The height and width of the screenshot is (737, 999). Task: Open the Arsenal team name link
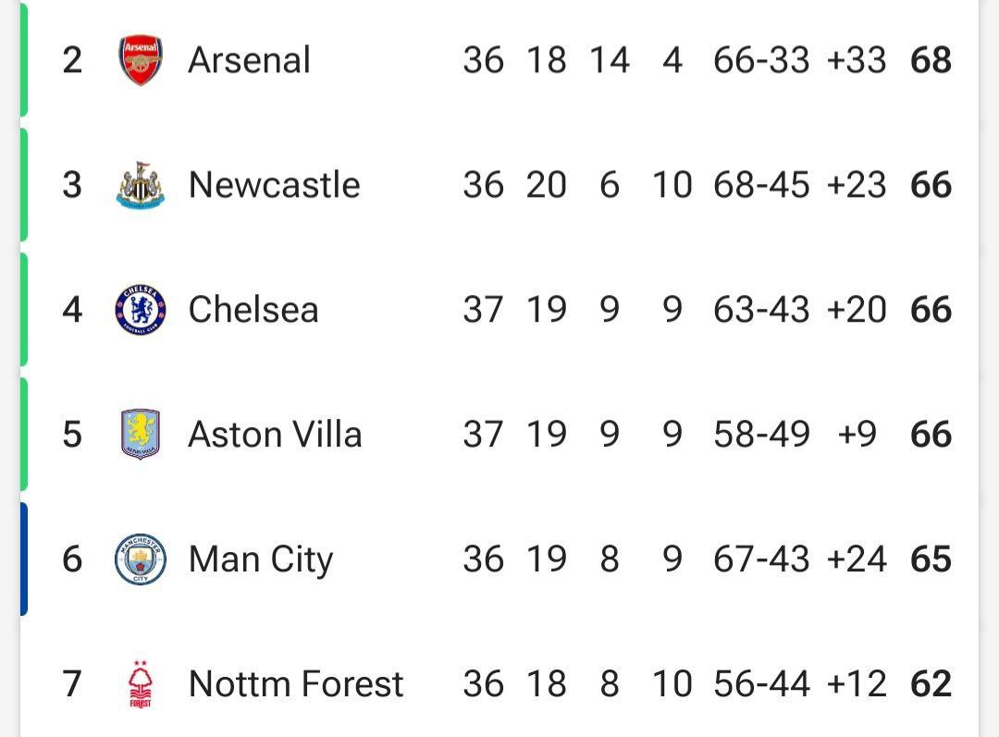coord(249,60)
